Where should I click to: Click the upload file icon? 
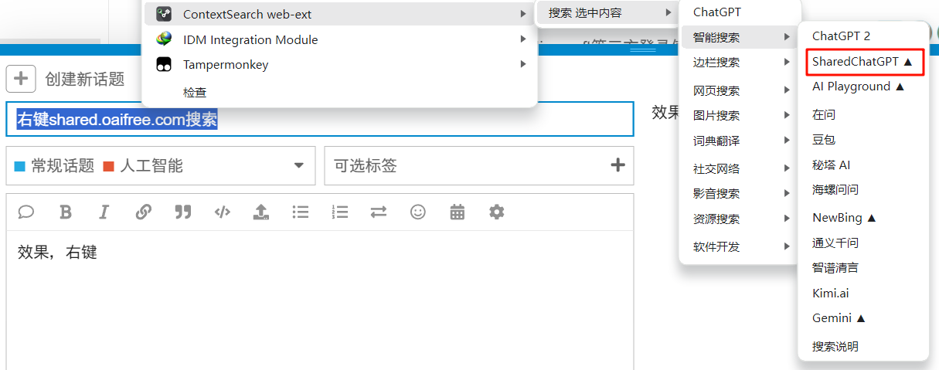(261, 212)
